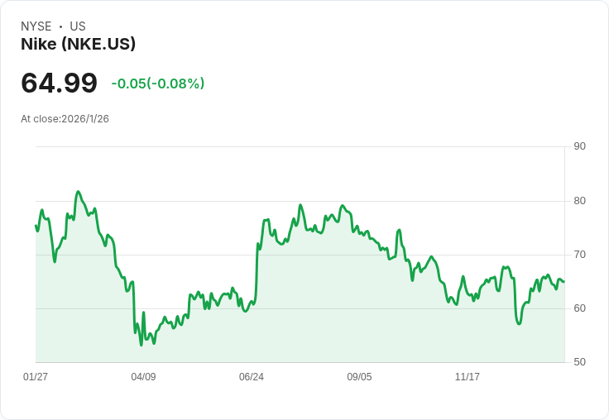Click the 60 label on the price axis
This screenshot has width=609, height=420.
580,308
